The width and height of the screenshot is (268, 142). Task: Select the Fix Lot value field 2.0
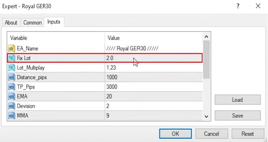click(153, 58)
